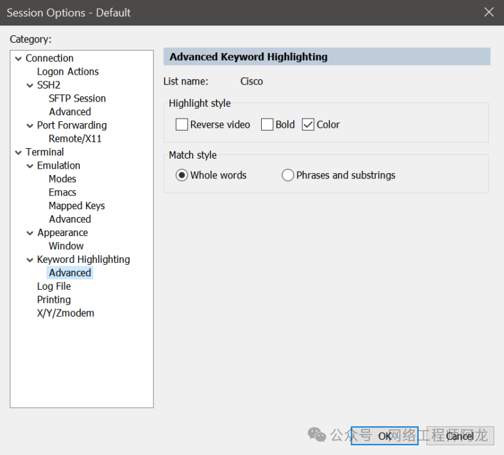Collapse the Appearance tree node
The image size is (504, 455).
point(30,233)
